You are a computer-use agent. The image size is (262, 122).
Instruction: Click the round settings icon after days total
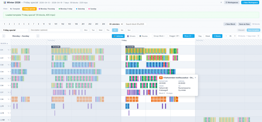click(258, 36)
